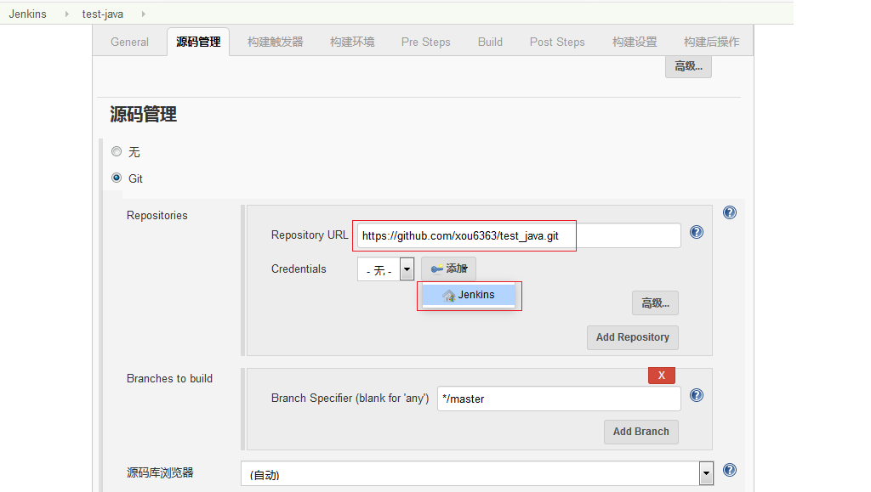Image resolution: width=871 pixels, height=492 pixels.
Task: Open help for the Repositories section
Action: click(729, 212)
